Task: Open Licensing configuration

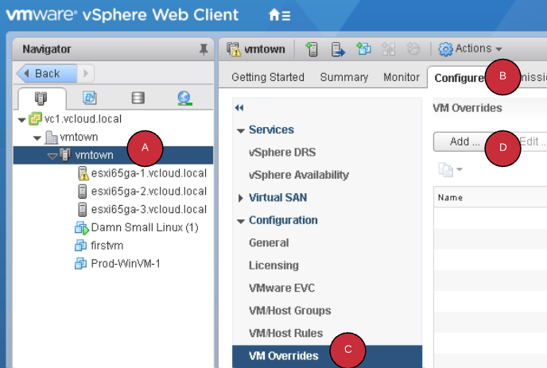Action: [x=273, y=265]
